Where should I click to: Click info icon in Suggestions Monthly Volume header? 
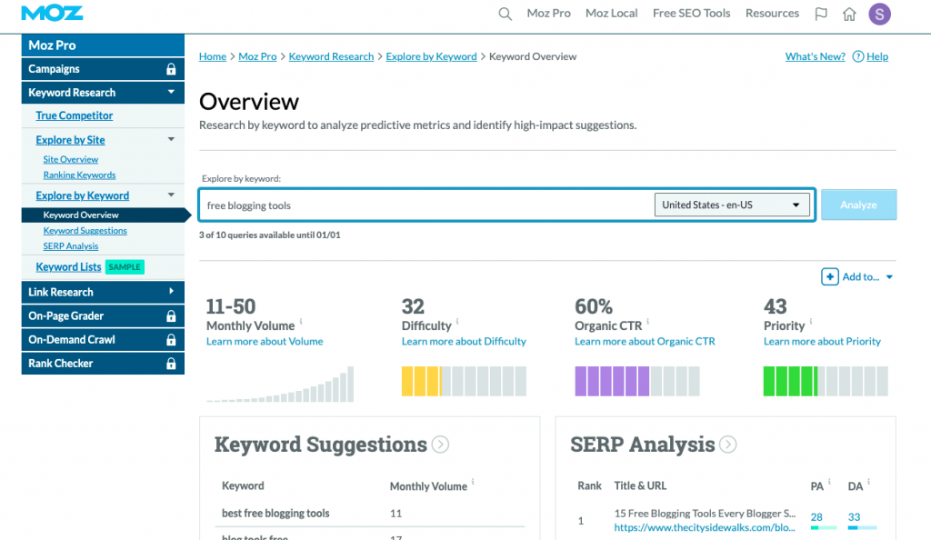(x=473, y=481)
